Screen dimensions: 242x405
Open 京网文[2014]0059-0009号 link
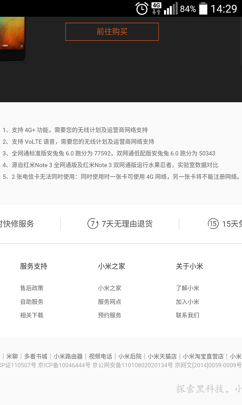coord(208,365)
